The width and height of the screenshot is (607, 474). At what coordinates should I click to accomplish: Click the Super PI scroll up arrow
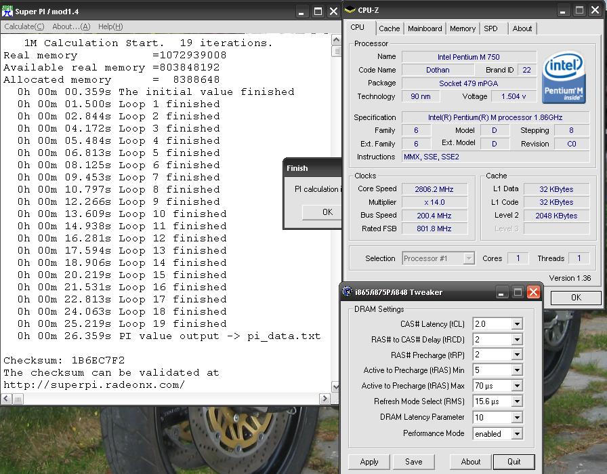[336, 39]
